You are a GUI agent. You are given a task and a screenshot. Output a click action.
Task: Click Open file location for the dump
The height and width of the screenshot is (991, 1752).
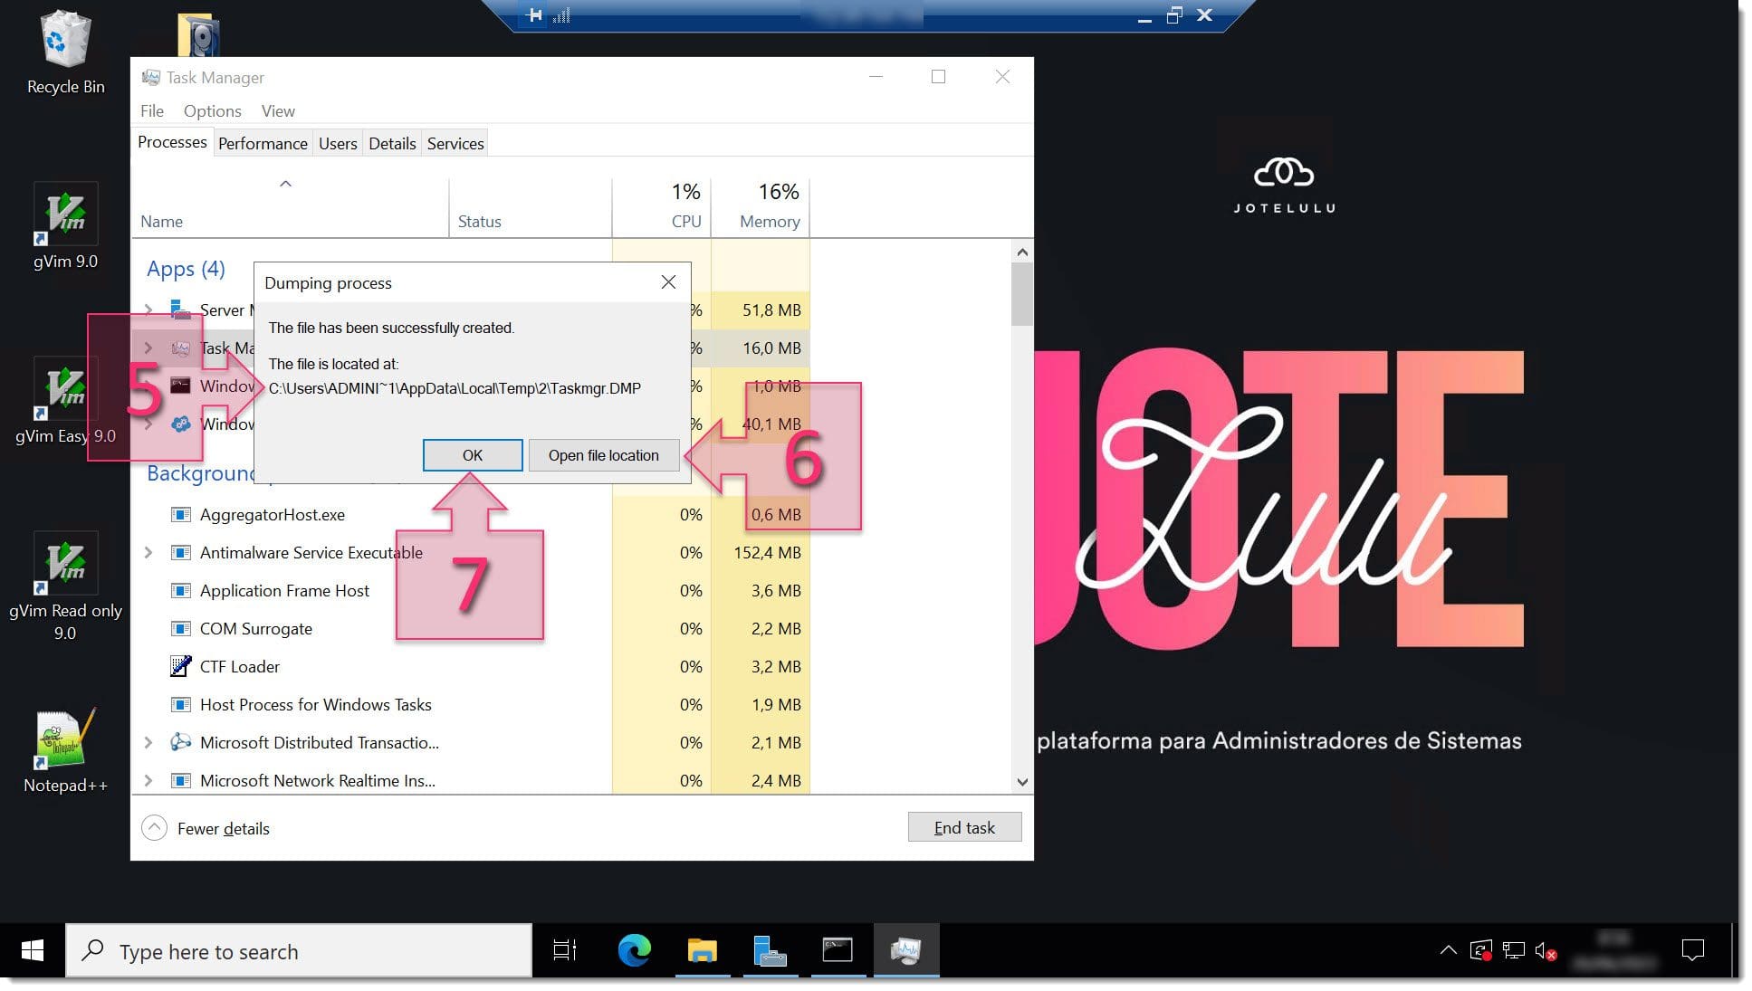tap(605, 454)
